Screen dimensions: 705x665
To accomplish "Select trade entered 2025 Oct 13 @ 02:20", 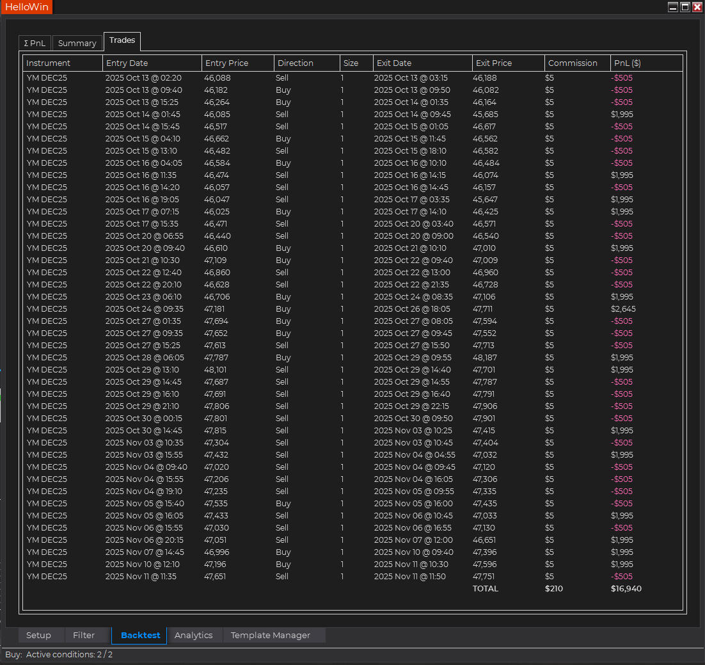I will 143,78.
